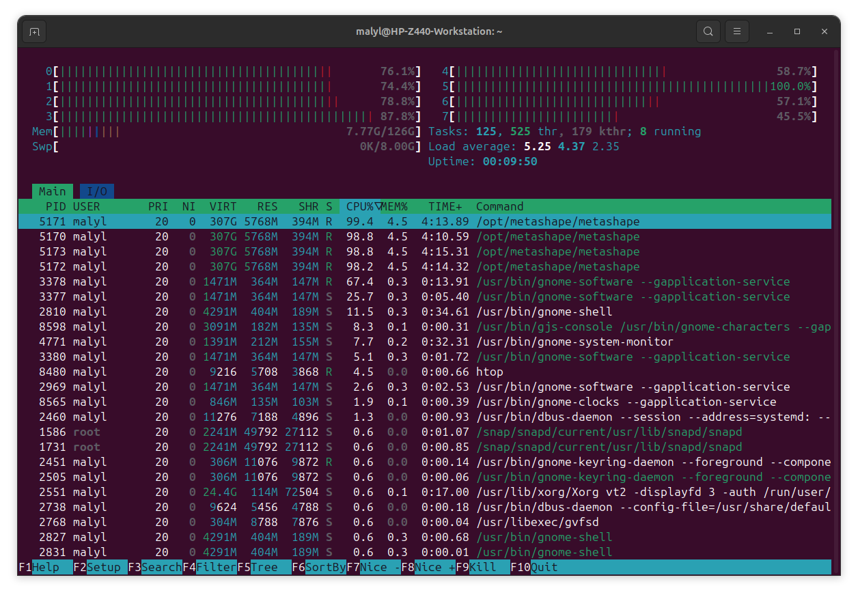Select metashape process PID 5173
This screenshot has height=595, width=858.
(425, 251)
